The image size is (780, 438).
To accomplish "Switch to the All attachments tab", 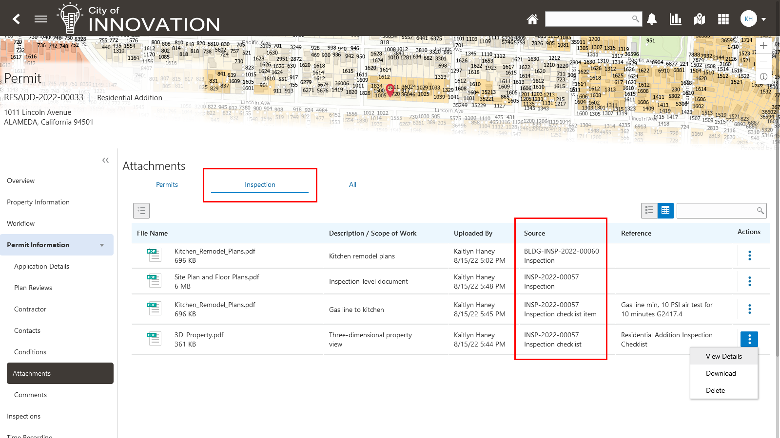I will point(352,184).
